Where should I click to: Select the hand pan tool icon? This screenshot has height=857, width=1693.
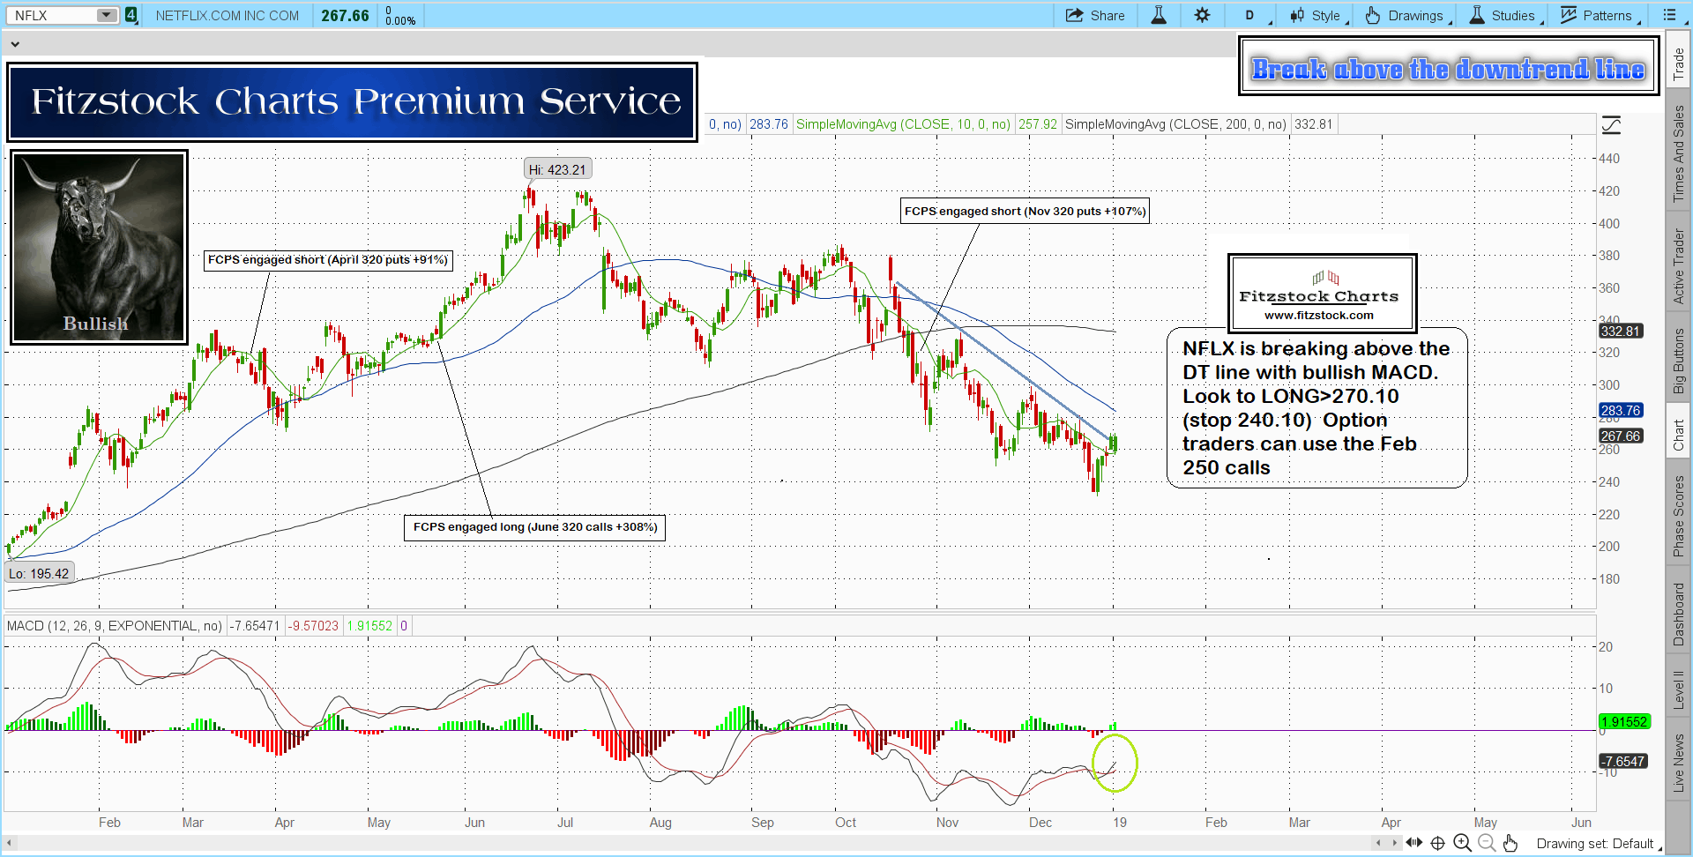tap(1510, 844)
